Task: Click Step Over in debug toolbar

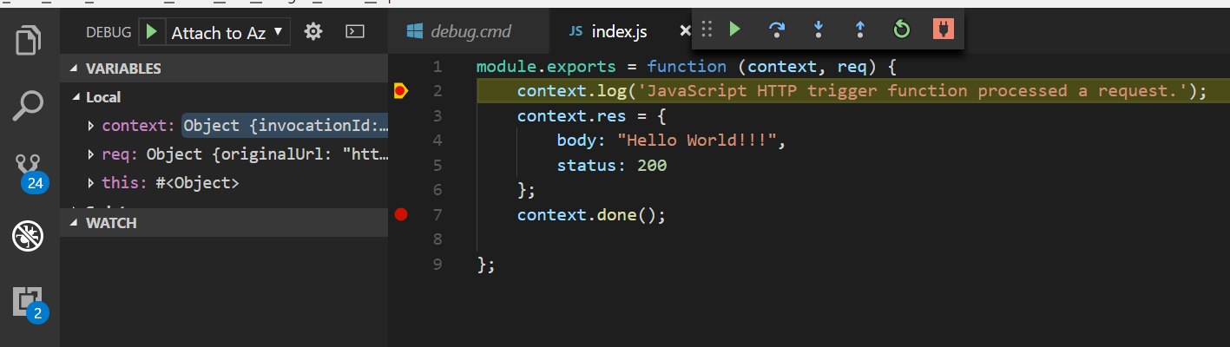Action: pyautogui.click(x=777, y=29)
